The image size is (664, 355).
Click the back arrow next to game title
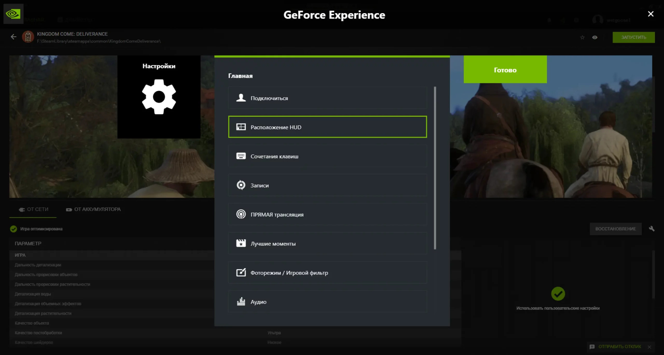13,37
